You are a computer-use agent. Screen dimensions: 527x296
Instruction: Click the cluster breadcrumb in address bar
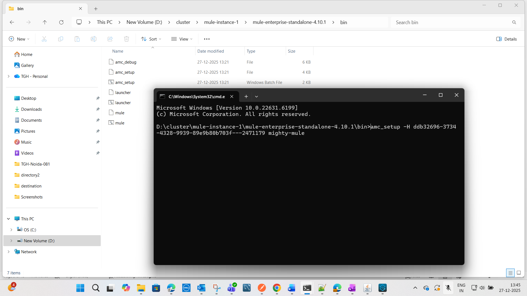(x=183, y=22)
